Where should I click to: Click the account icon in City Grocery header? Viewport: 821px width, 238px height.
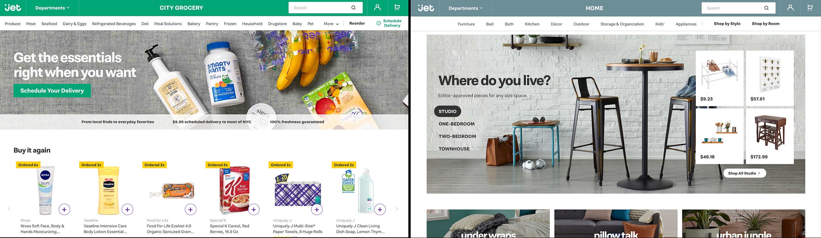pos(377,8)
